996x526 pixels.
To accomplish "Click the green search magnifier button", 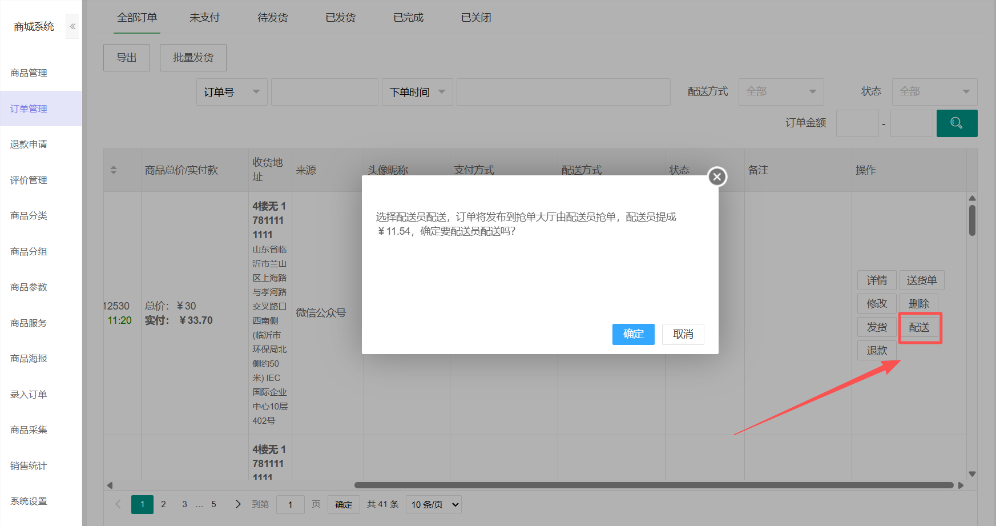I will (957, 123).
